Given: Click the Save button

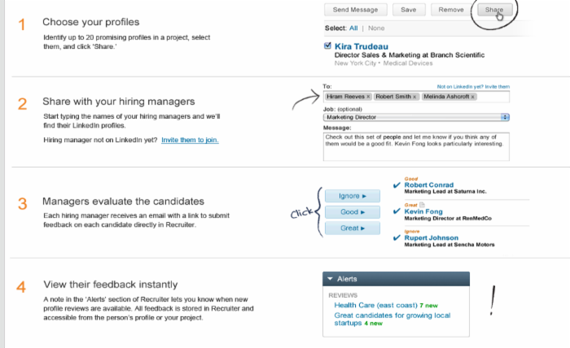Looking at the screenshot, I should coord(409,10).
